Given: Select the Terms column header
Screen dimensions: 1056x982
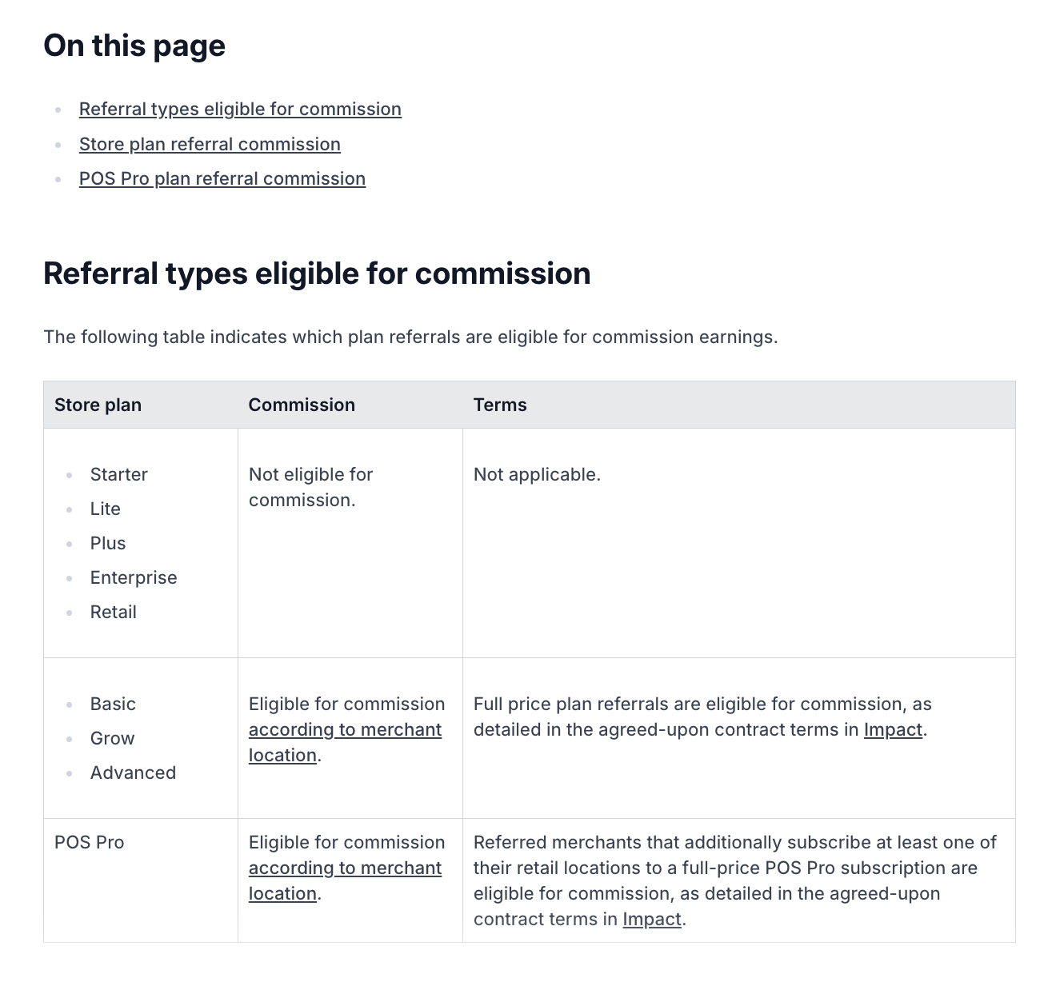Looking at the screenshot, I should (x=500, y=405).
